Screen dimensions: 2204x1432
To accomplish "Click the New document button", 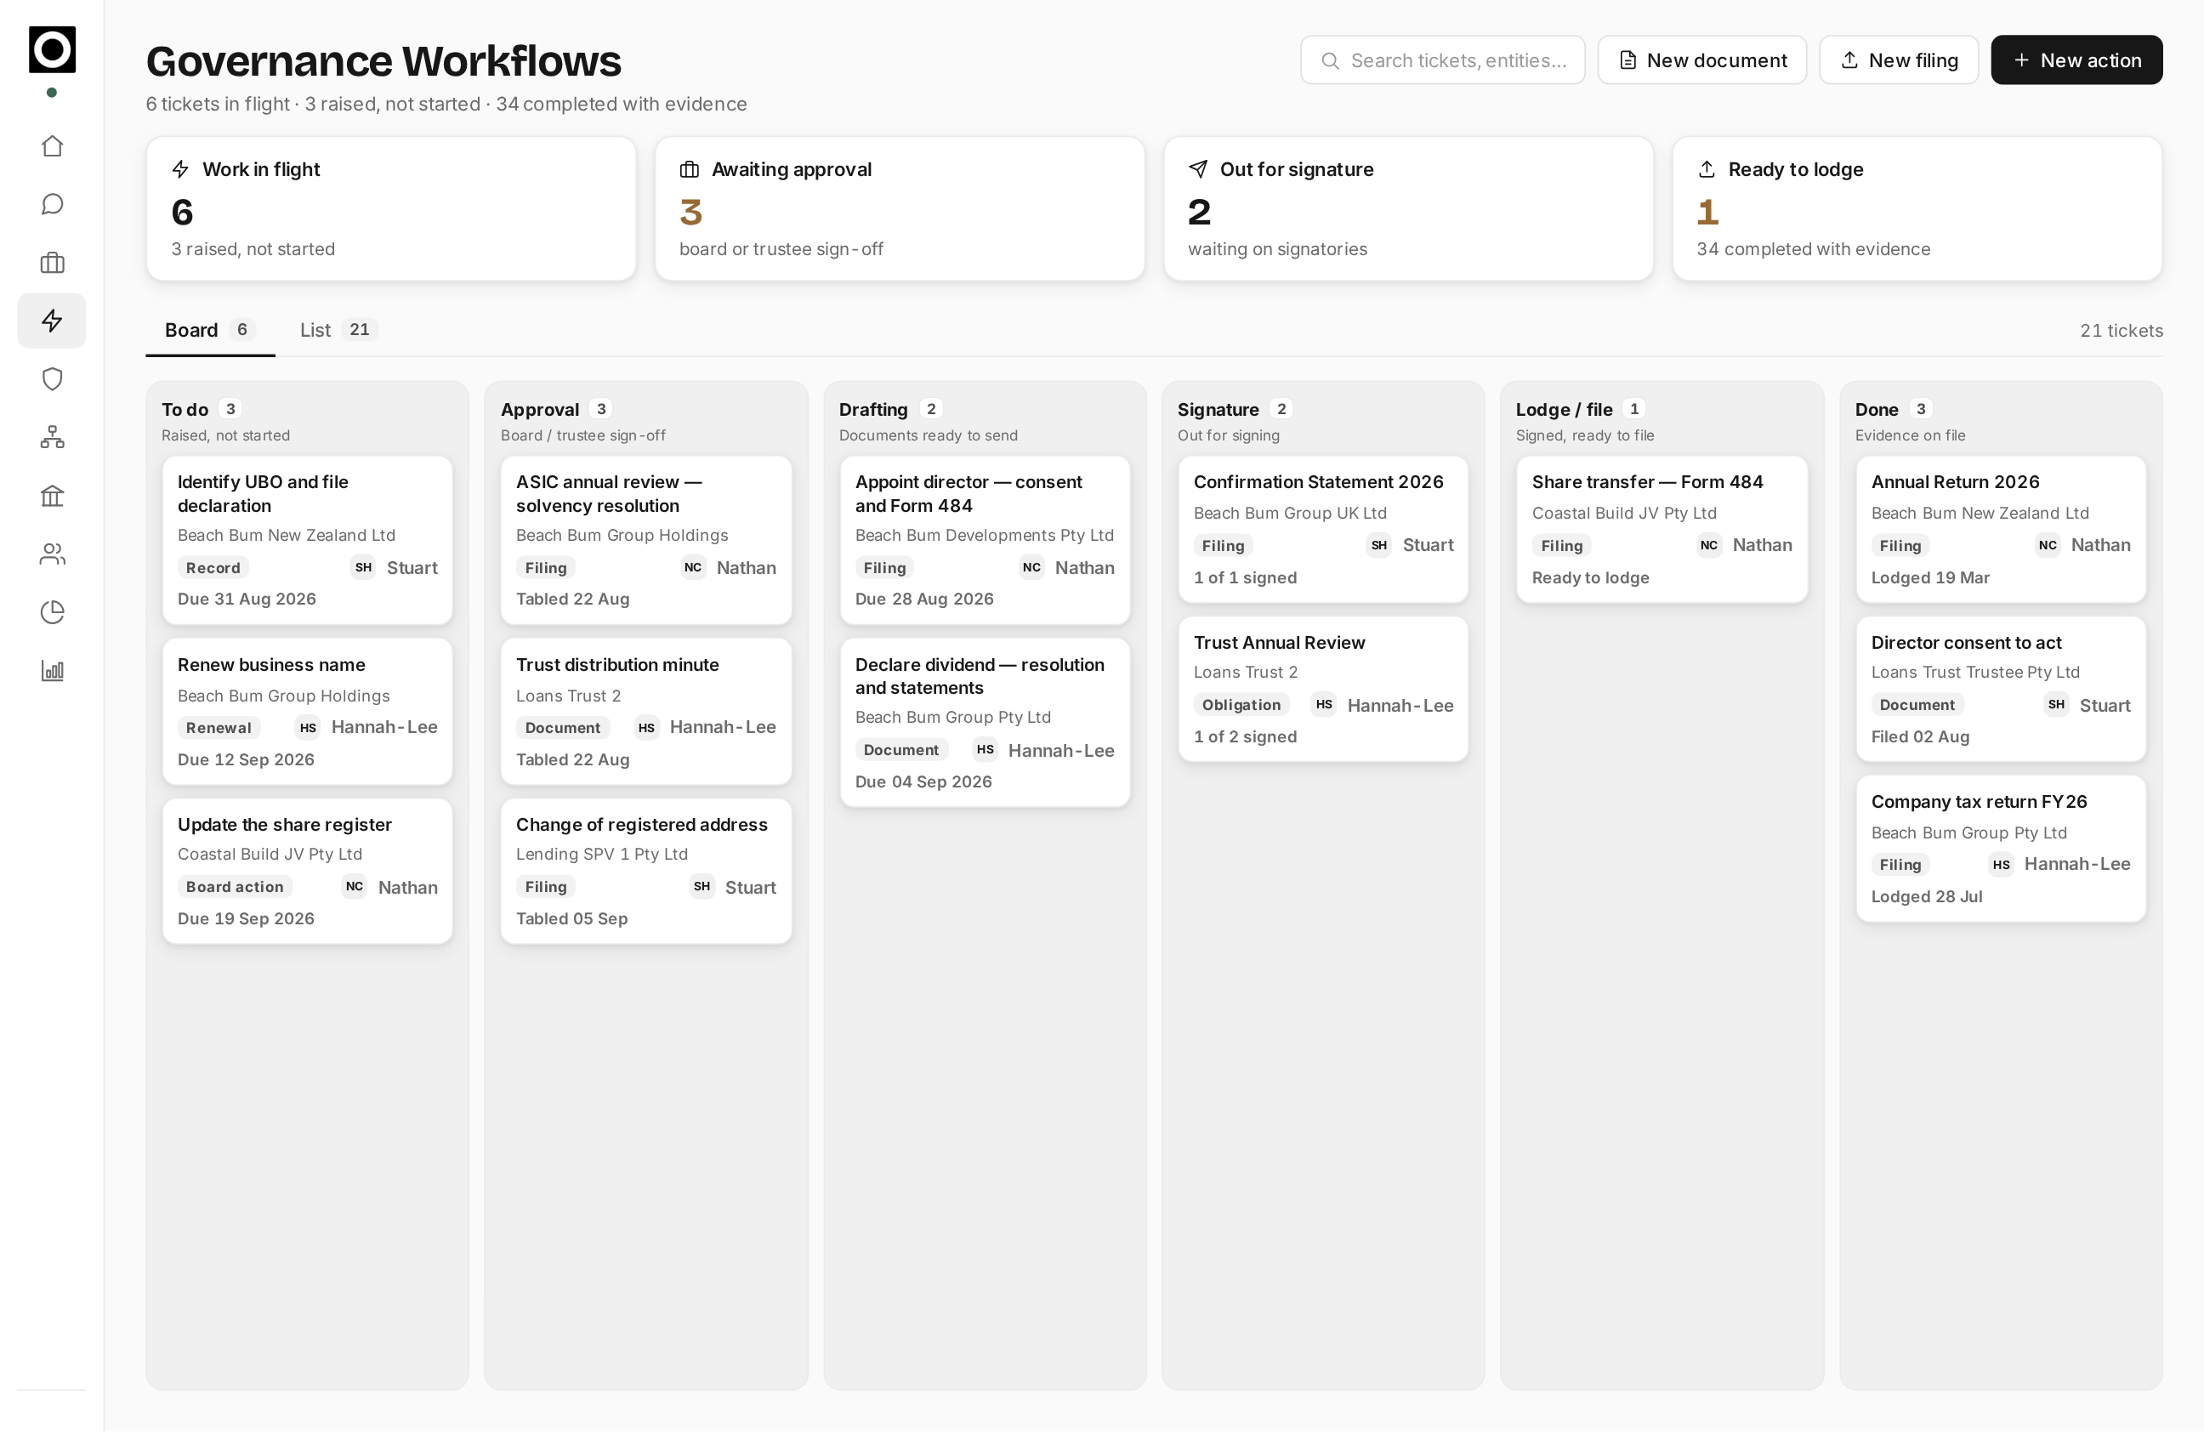I will click(x=1702, y=60).
